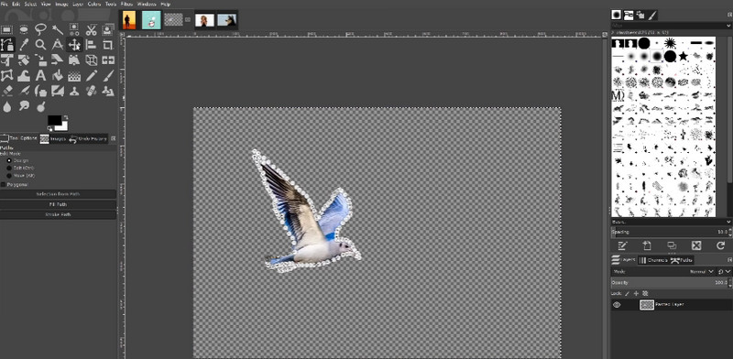Click the black foreground color swatch
733x359 pixels.
54,120
